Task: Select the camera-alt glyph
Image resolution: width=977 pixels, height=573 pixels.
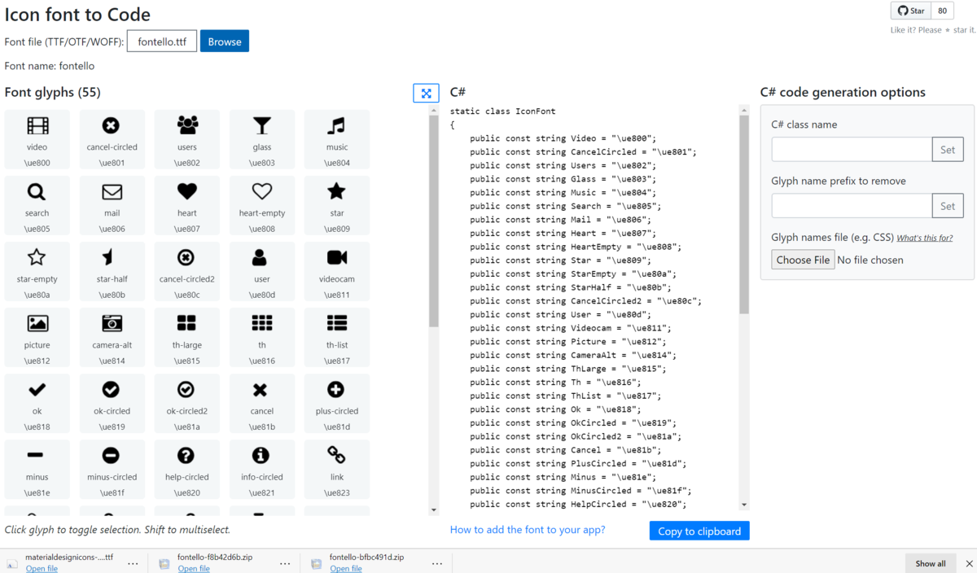Action: tap(112, 337)
